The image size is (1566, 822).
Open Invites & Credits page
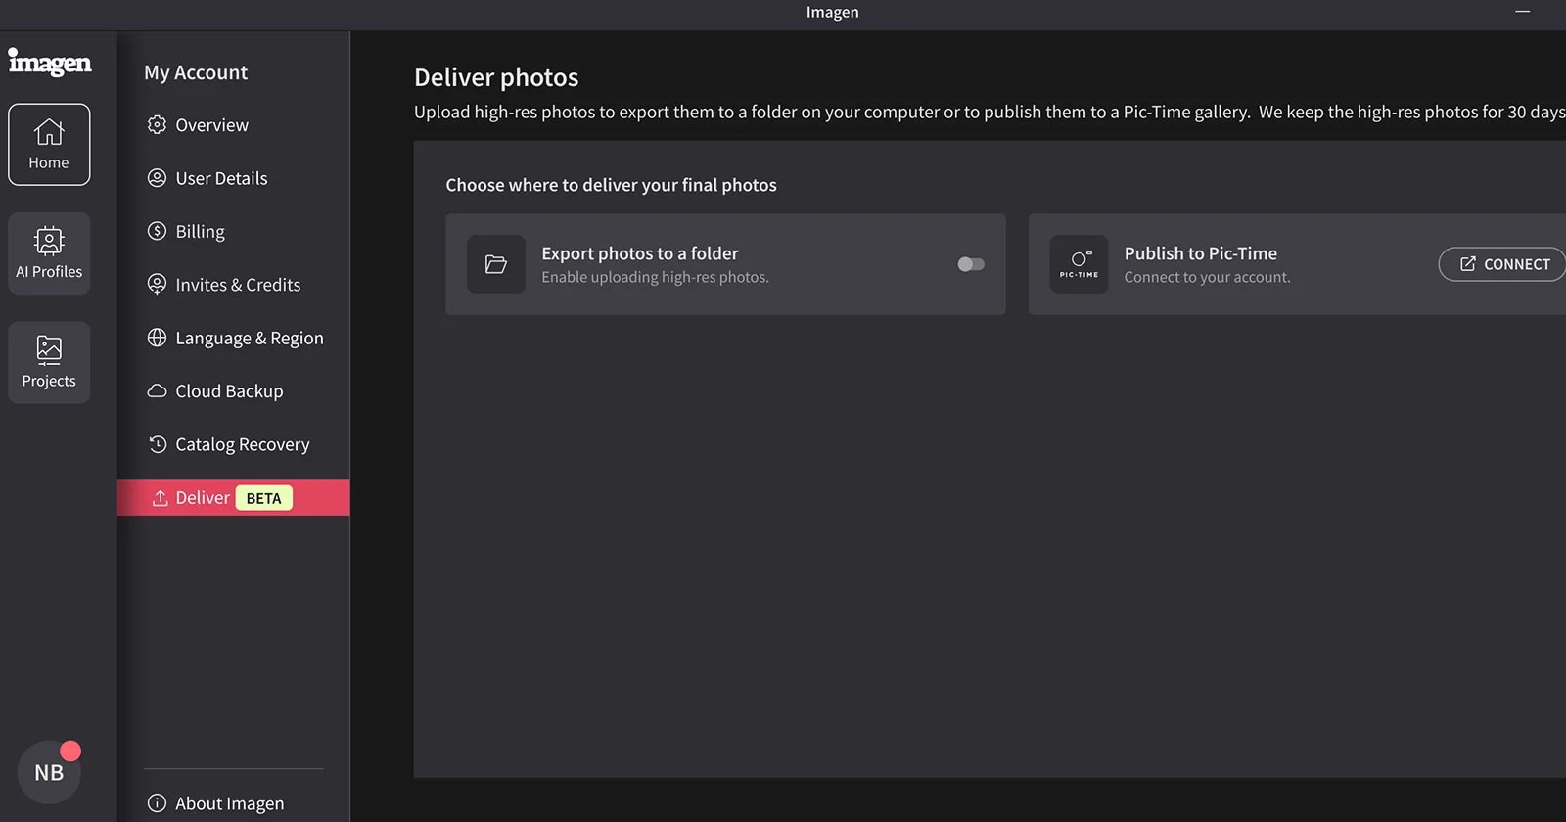coord(233,285)
